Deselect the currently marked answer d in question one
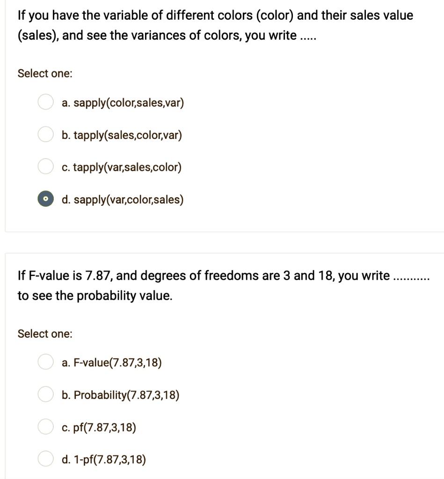444x479 pixels. 45,199
